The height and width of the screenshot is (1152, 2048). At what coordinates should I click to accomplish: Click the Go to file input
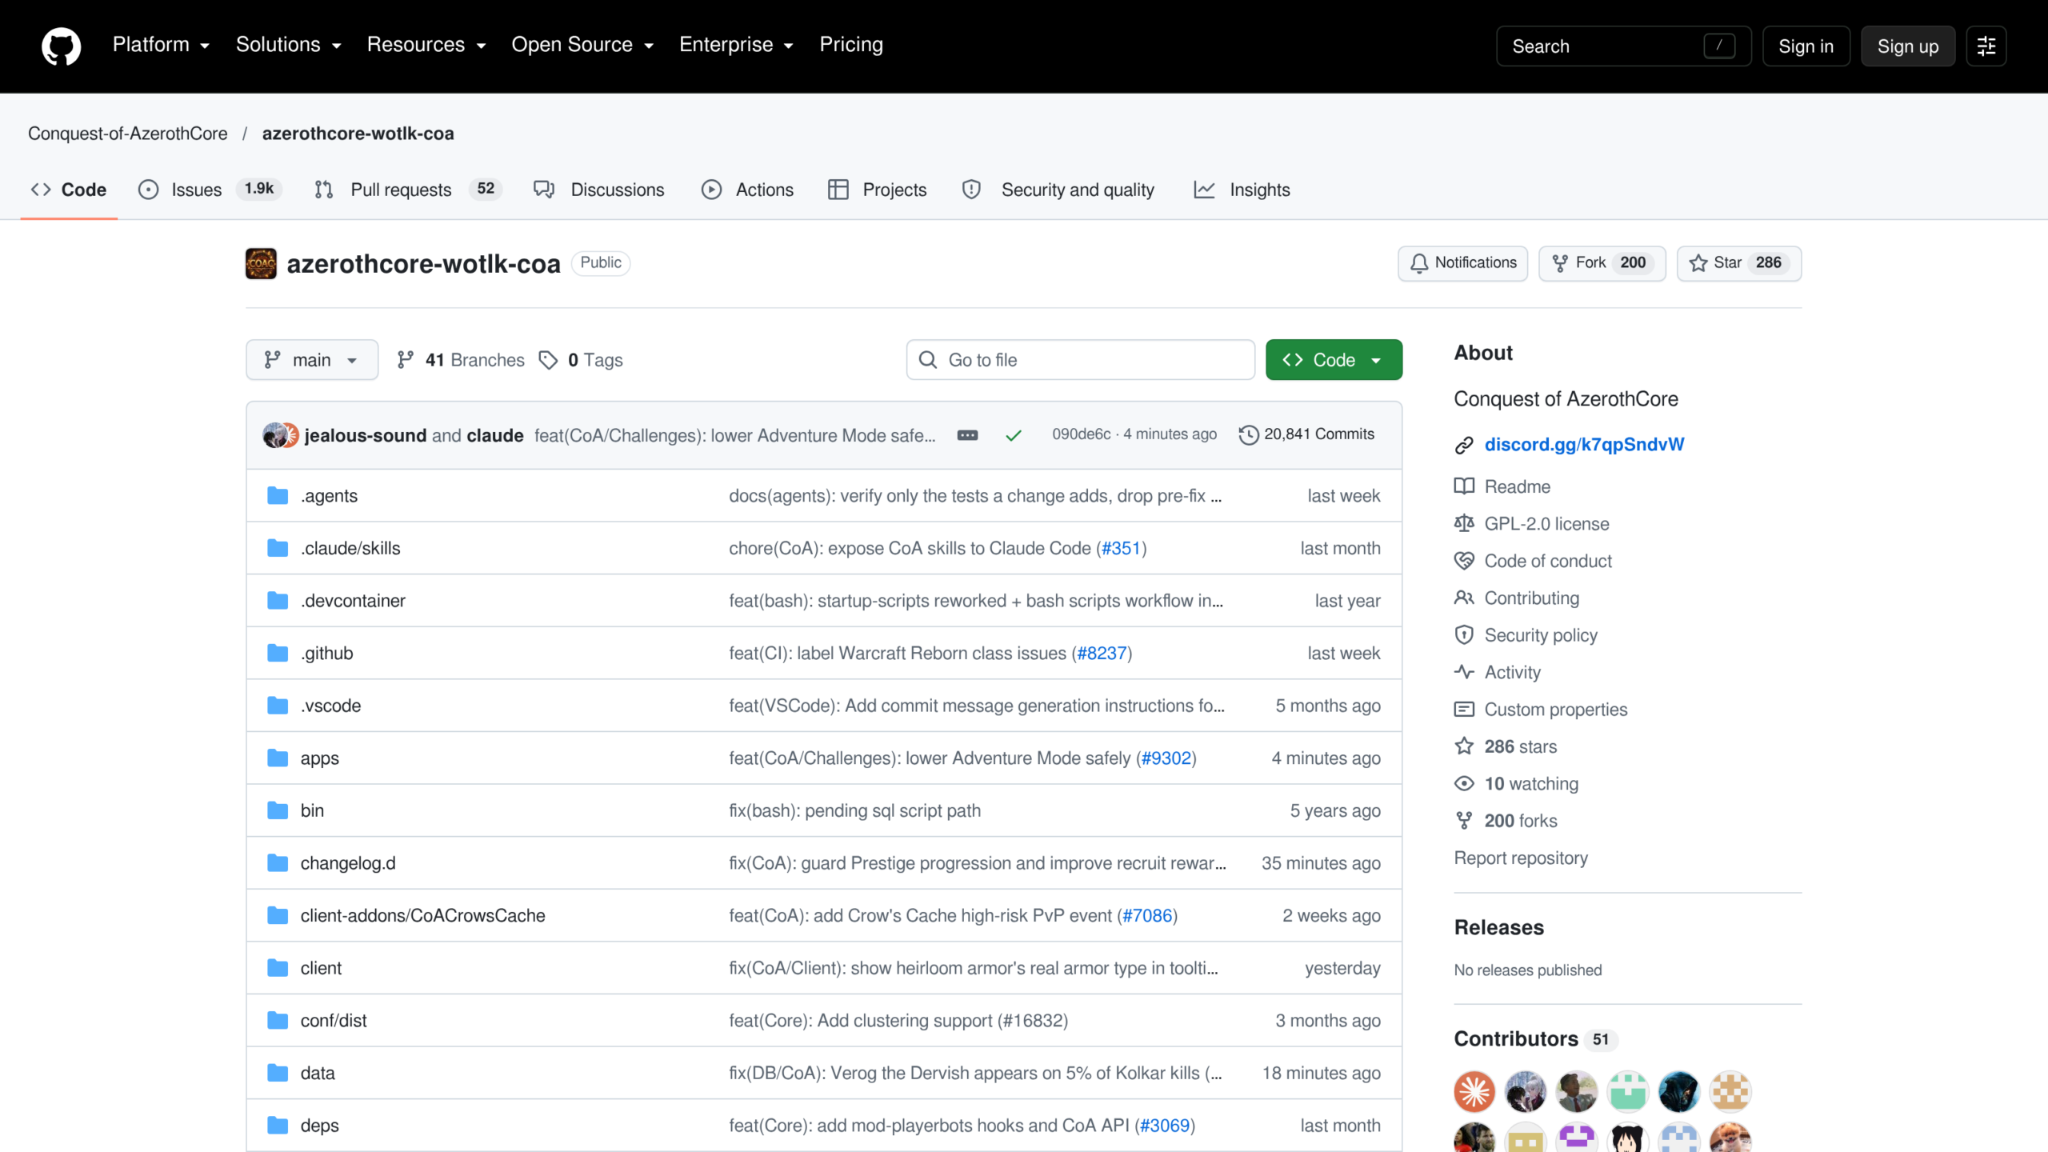pos(1080,360)
